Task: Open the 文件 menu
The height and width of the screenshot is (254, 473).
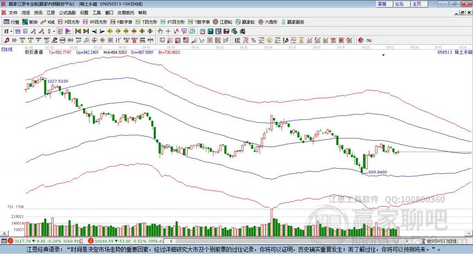Action: (13, 12)
